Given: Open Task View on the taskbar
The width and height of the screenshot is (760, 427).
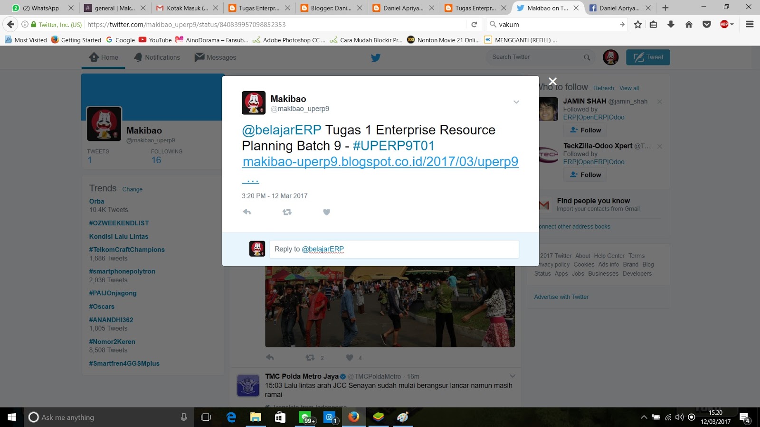Looking at the screenshot, I should point(206,418).
